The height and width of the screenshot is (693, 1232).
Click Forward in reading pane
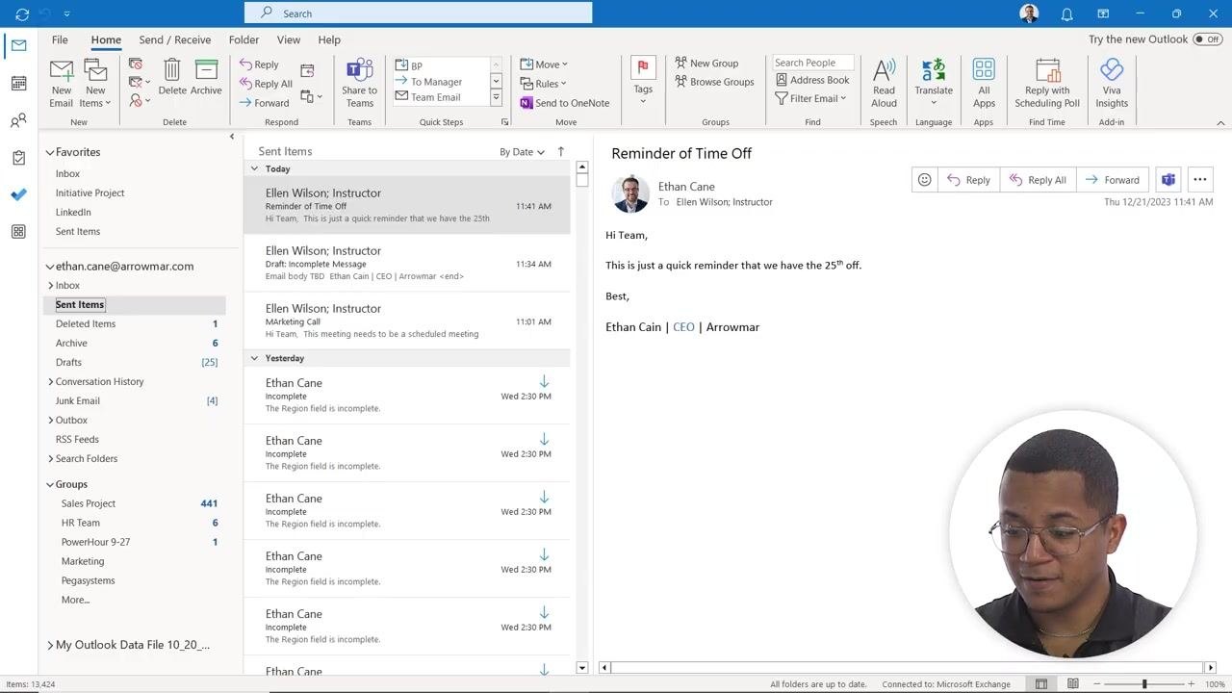pos(1112,180)
